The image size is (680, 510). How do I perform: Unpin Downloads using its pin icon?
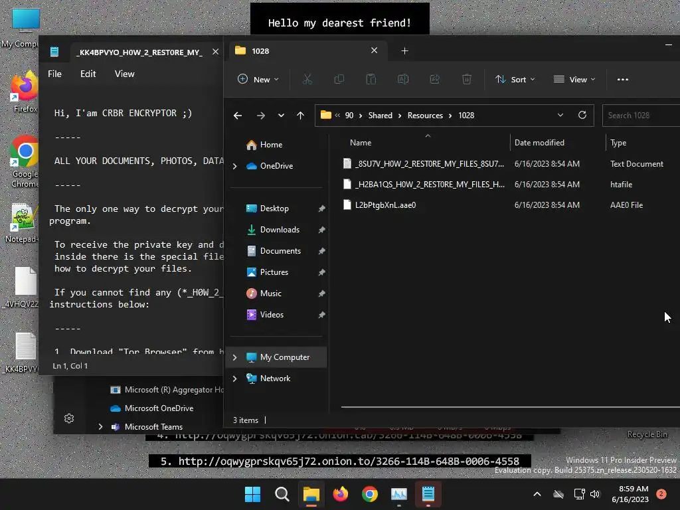point(321,230)
